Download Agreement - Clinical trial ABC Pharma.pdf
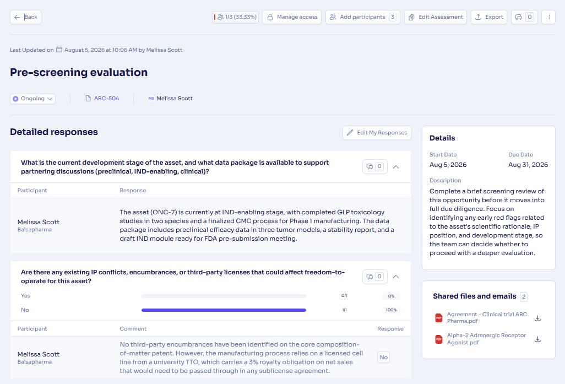565x384 pixels. pos(537,318)
